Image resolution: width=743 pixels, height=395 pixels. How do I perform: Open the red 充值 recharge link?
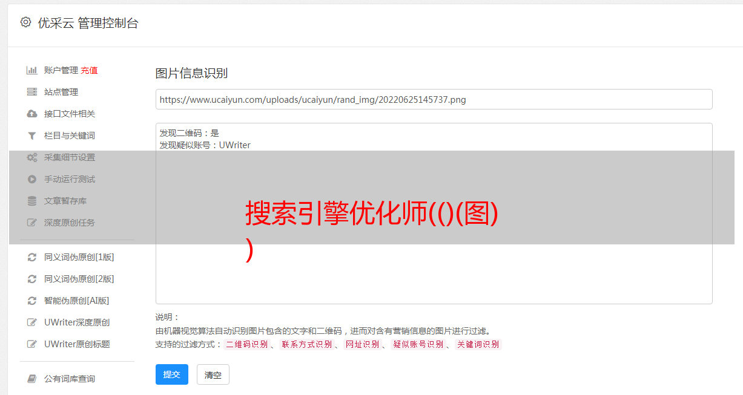tap(89, 70)
